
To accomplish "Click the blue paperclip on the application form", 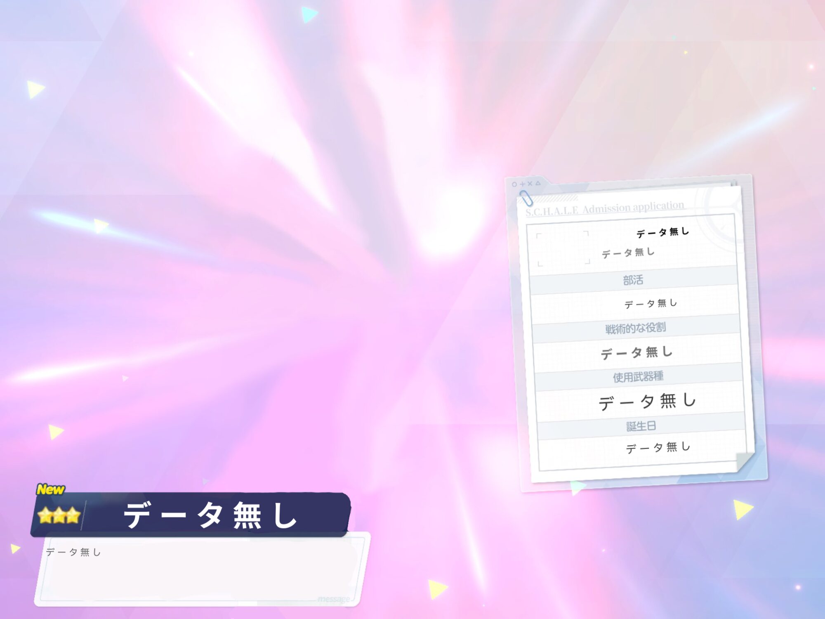I will [x=526, y=198].
